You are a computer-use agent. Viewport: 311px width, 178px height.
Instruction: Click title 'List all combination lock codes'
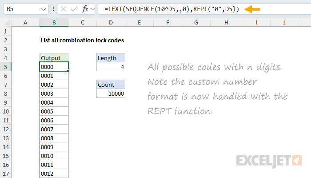tap(82, 40)
